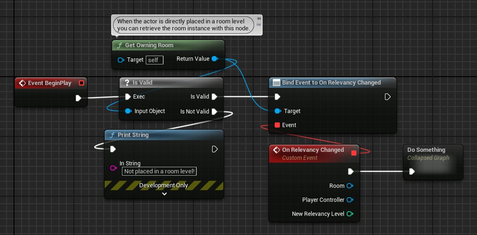Click the Player Controller output pin
Screen dimensions: 477x235
click(349, 200)
